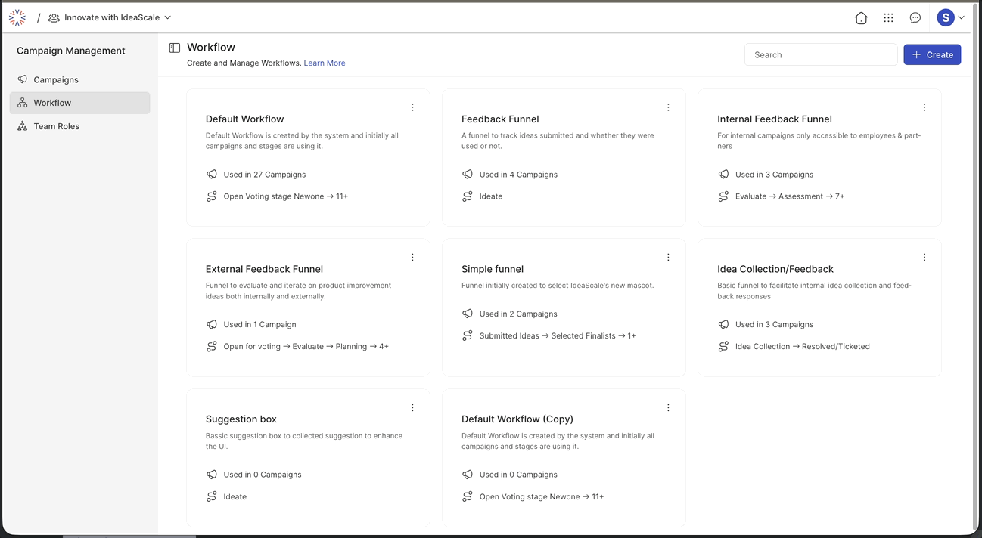Click the Create button
Image resolution: width=982 pixels, height=538 pixels.
(x=932, y=54)
